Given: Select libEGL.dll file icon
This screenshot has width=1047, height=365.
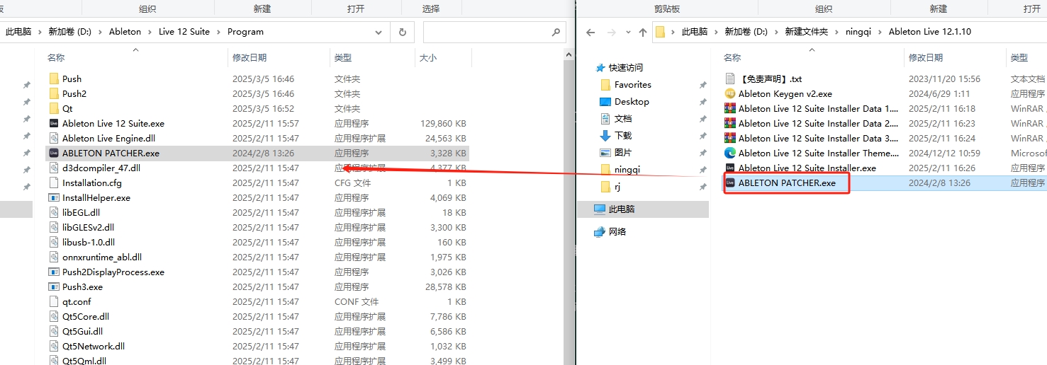Looking at the screenshot, I should [54, 212].
